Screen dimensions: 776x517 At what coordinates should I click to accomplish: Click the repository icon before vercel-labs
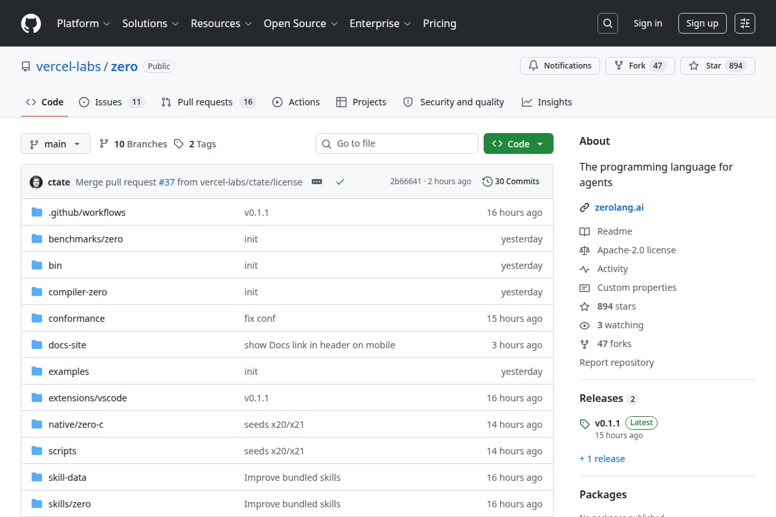[26, 67]
